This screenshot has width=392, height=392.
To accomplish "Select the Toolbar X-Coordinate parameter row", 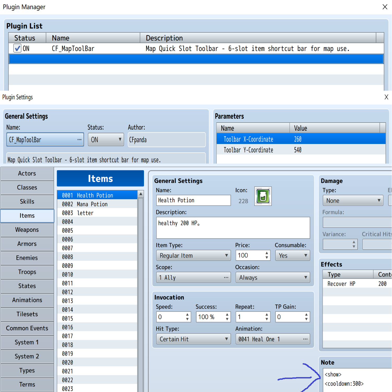I will (x=301, y=139).
